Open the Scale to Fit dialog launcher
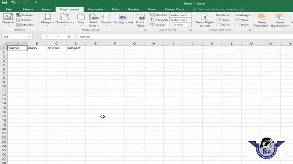 pos(190,30)
